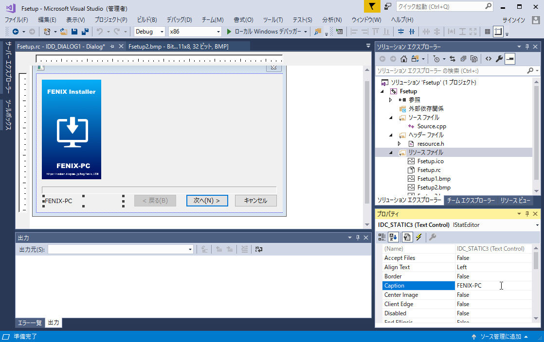Click the lightning bolt Control Events icon

coord(419,237)
